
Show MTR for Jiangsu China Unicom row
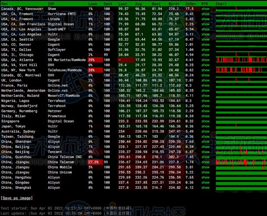pos(205,172)
